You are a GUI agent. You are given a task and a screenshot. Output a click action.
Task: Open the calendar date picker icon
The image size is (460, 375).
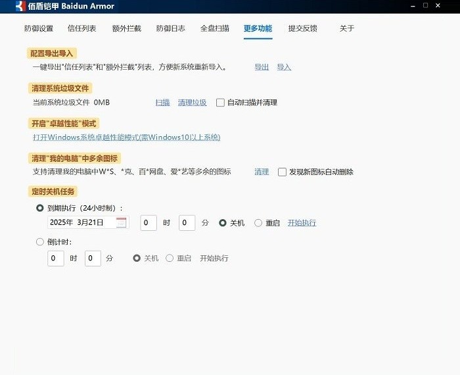[x=121, y=222]
